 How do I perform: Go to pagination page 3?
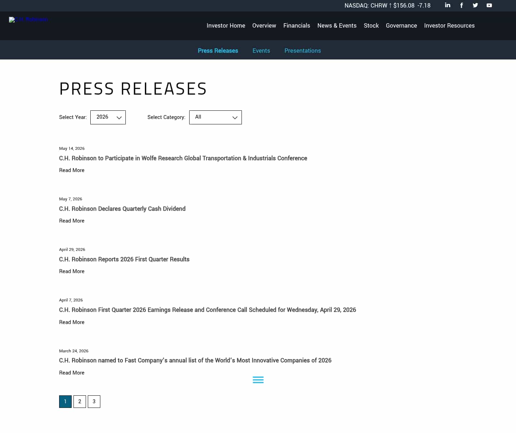click(x=94, y=401)
